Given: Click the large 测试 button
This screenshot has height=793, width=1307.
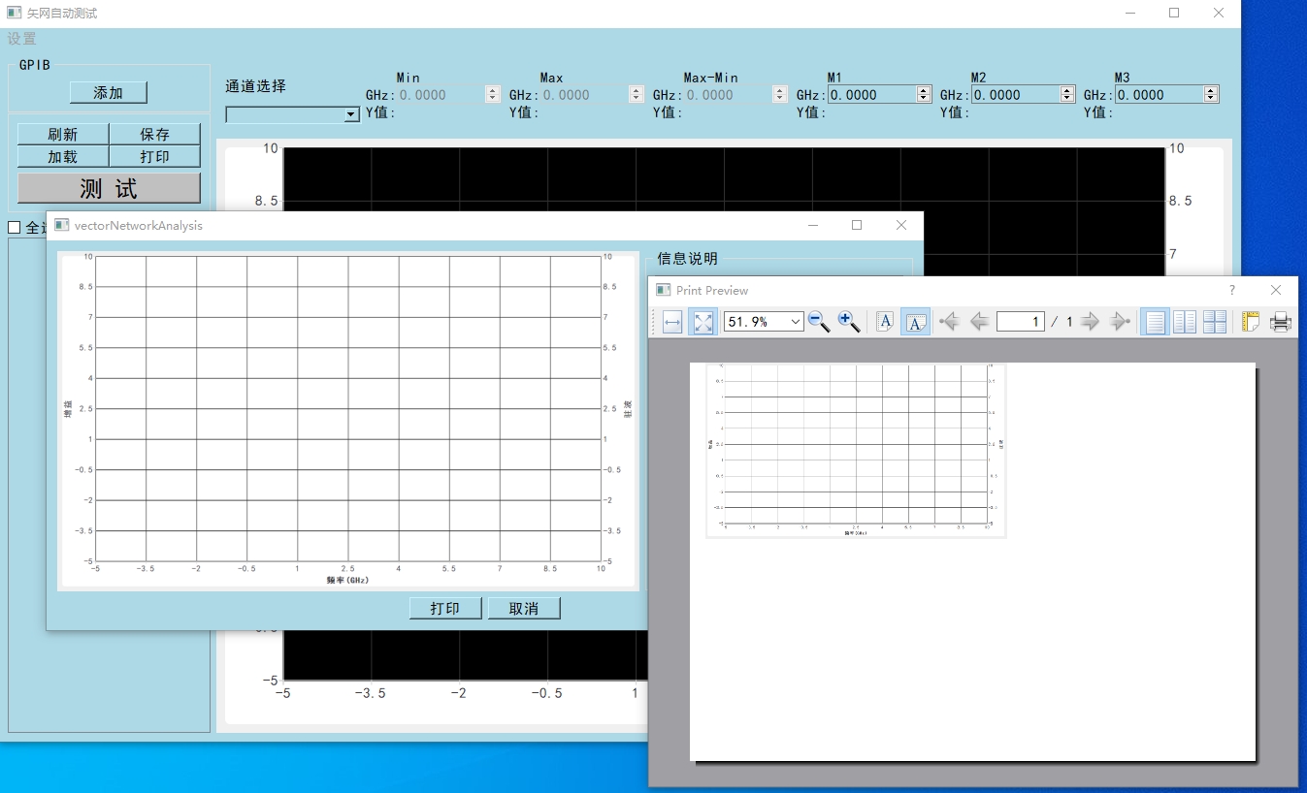Looking at the screenshot, I should (x=110, y=188).
